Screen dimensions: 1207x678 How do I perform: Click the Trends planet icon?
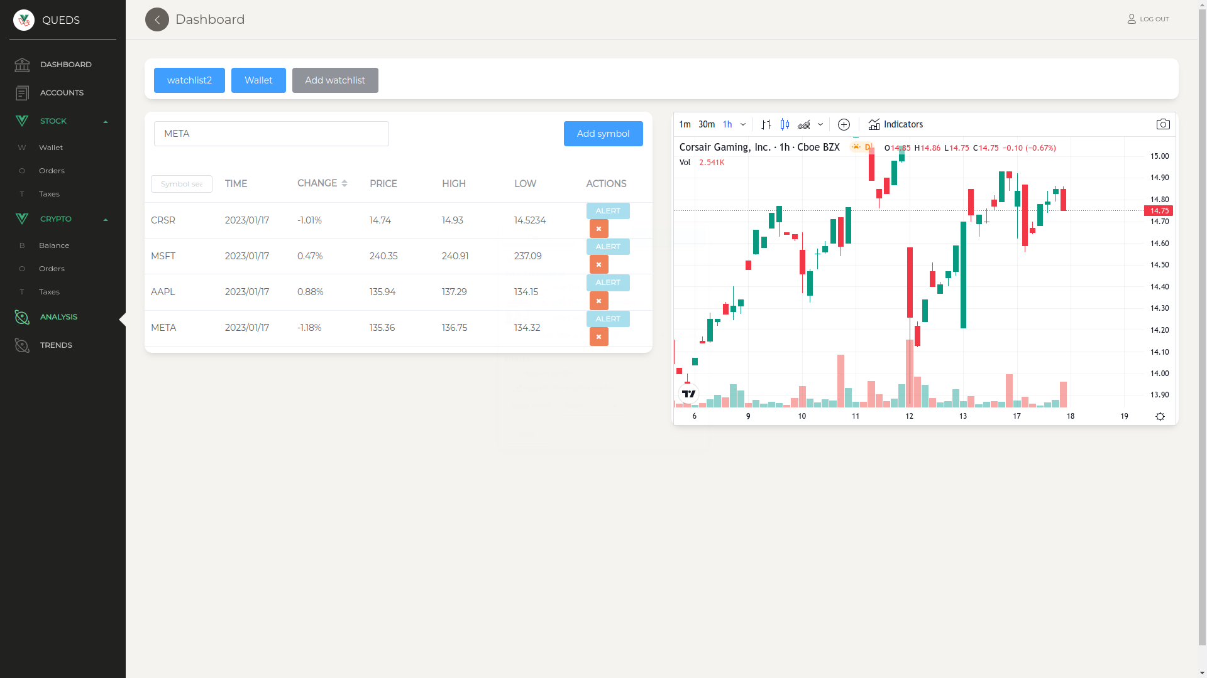(22, 345)
